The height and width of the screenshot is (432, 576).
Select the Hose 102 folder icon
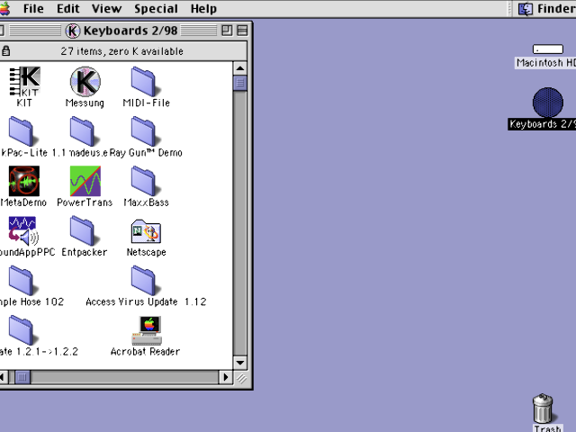tap(24, 280)
